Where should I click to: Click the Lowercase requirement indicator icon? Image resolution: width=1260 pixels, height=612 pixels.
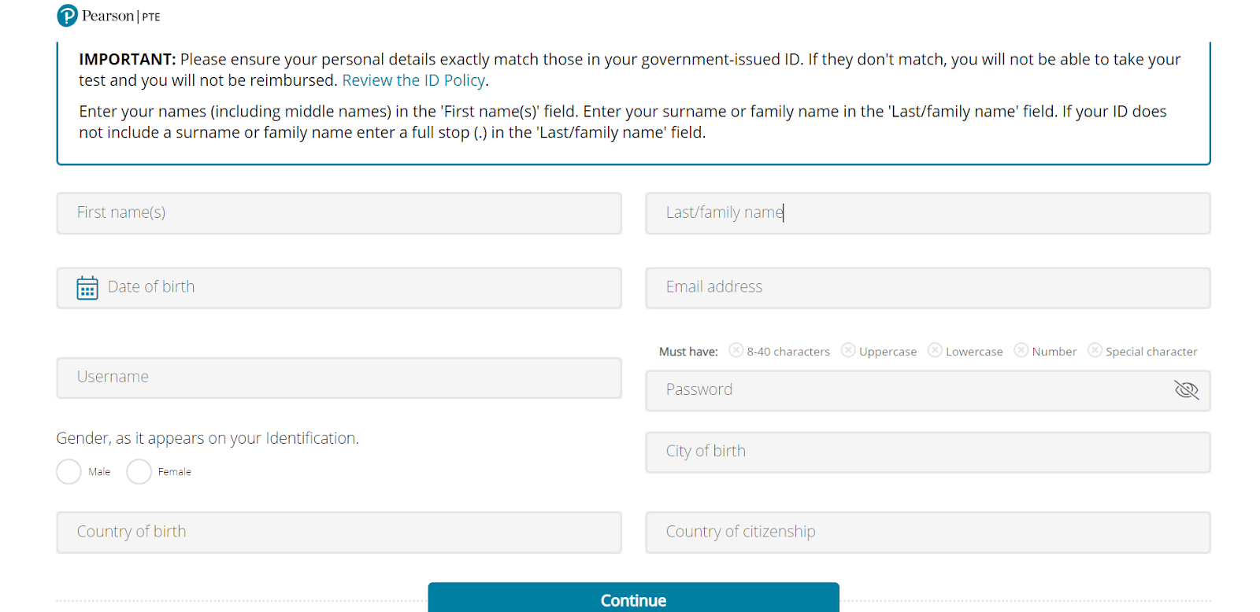(x=935, y=350)
